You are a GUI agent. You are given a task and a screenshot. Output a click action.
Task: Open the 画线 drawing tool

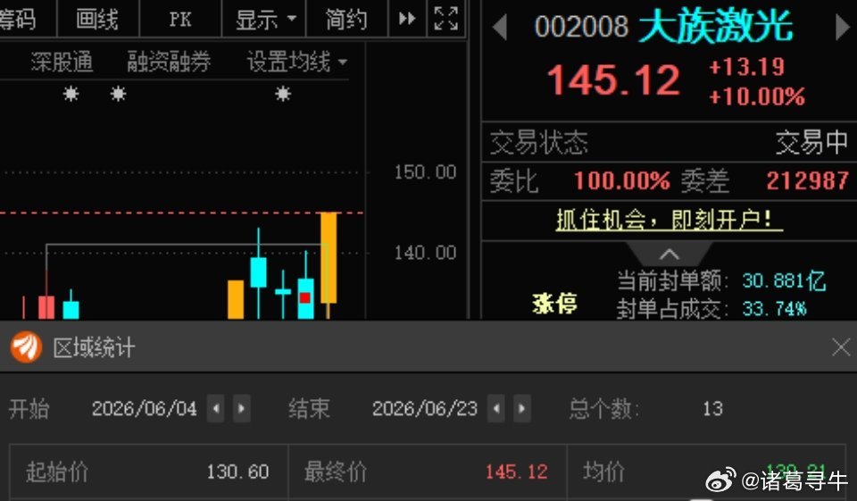point(97,20)
